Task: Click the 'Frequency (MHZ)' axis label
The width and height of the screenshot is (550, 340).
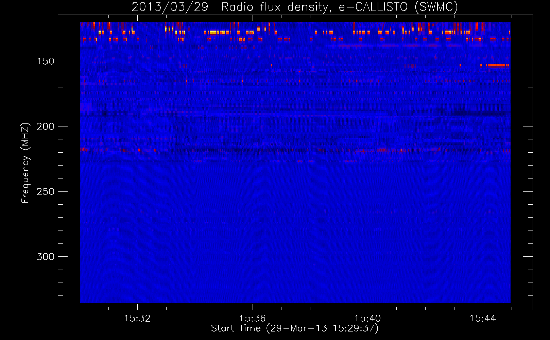Action: (25, 163)
